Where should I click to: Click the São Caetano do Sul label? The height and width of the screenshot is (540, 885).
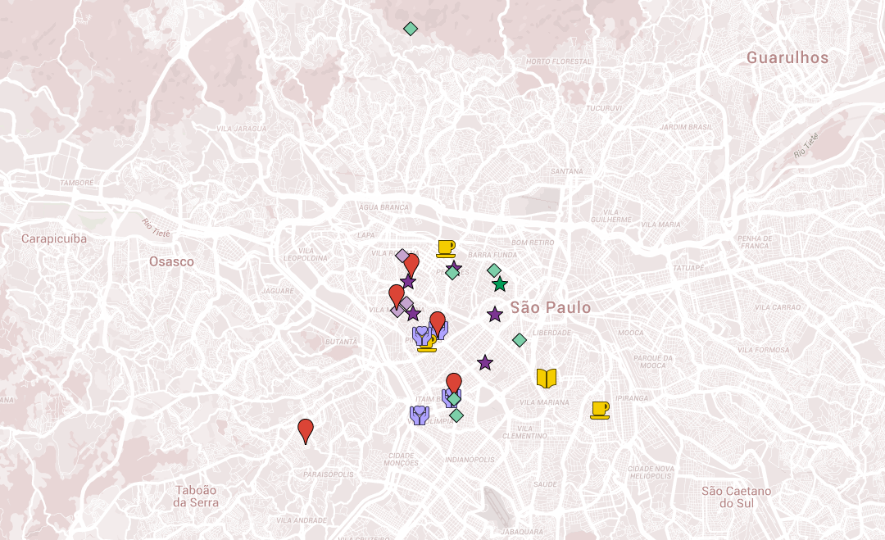[737, 497]
